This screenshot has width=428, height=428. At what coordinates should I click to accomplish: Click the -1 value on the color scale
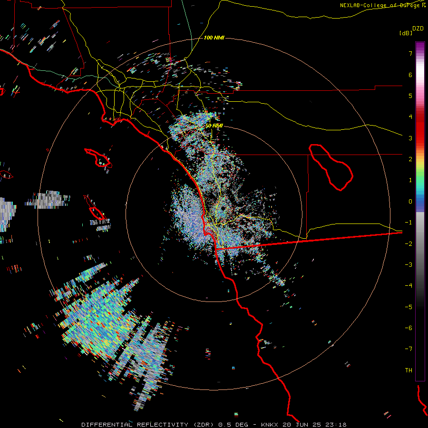click(409, 223)
